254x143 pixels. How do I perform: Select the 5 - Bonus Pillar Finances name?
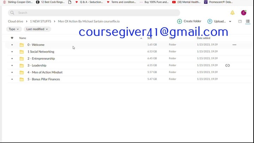pyautogui.click(x=44, y=79)
